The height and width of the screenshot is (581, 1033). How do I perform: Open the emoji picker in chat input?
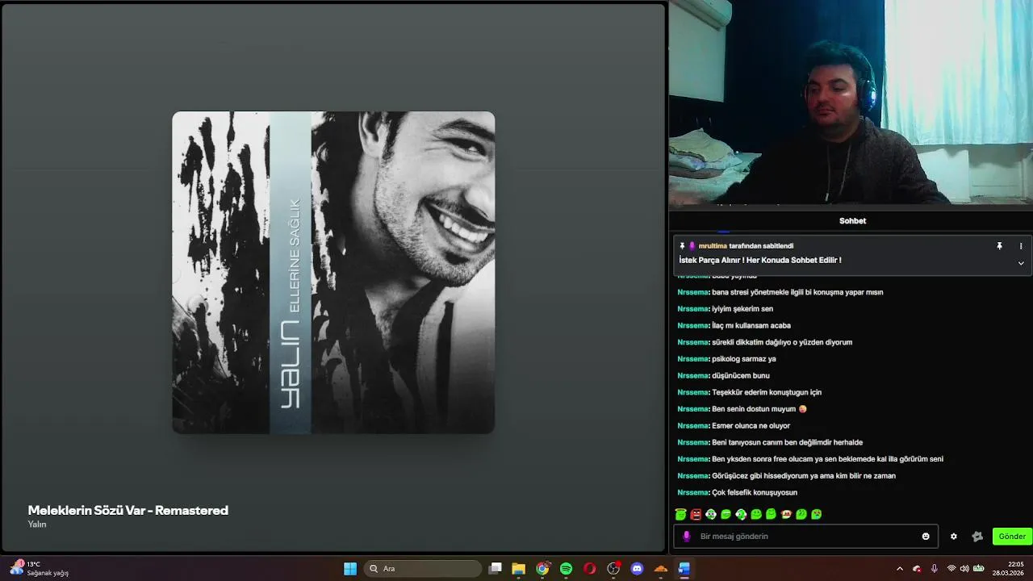(x=926, y=537)
